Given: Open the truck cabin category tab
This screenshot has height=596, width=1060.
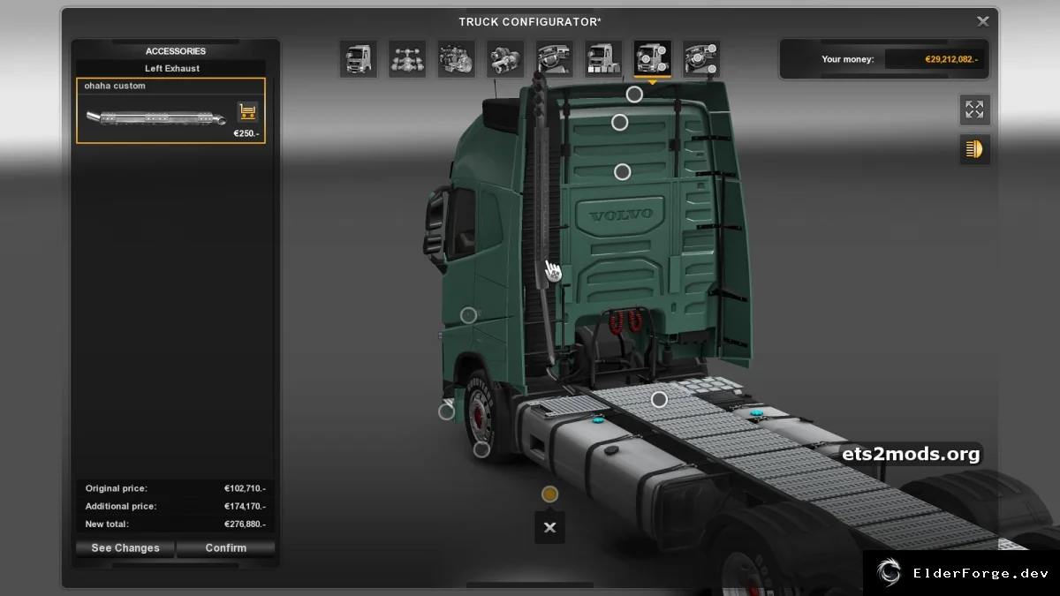Looking at the screenshot, I should (359, 59).
